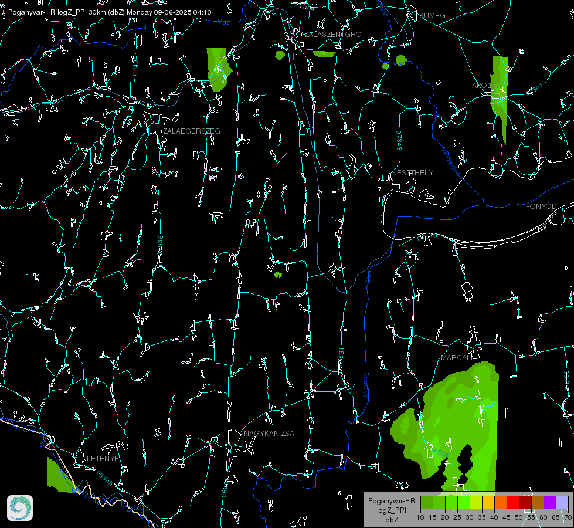Click the 'logZ_PPI' label in legend
The width and height of the screenshot is (574, 528).
pos(391,510)
